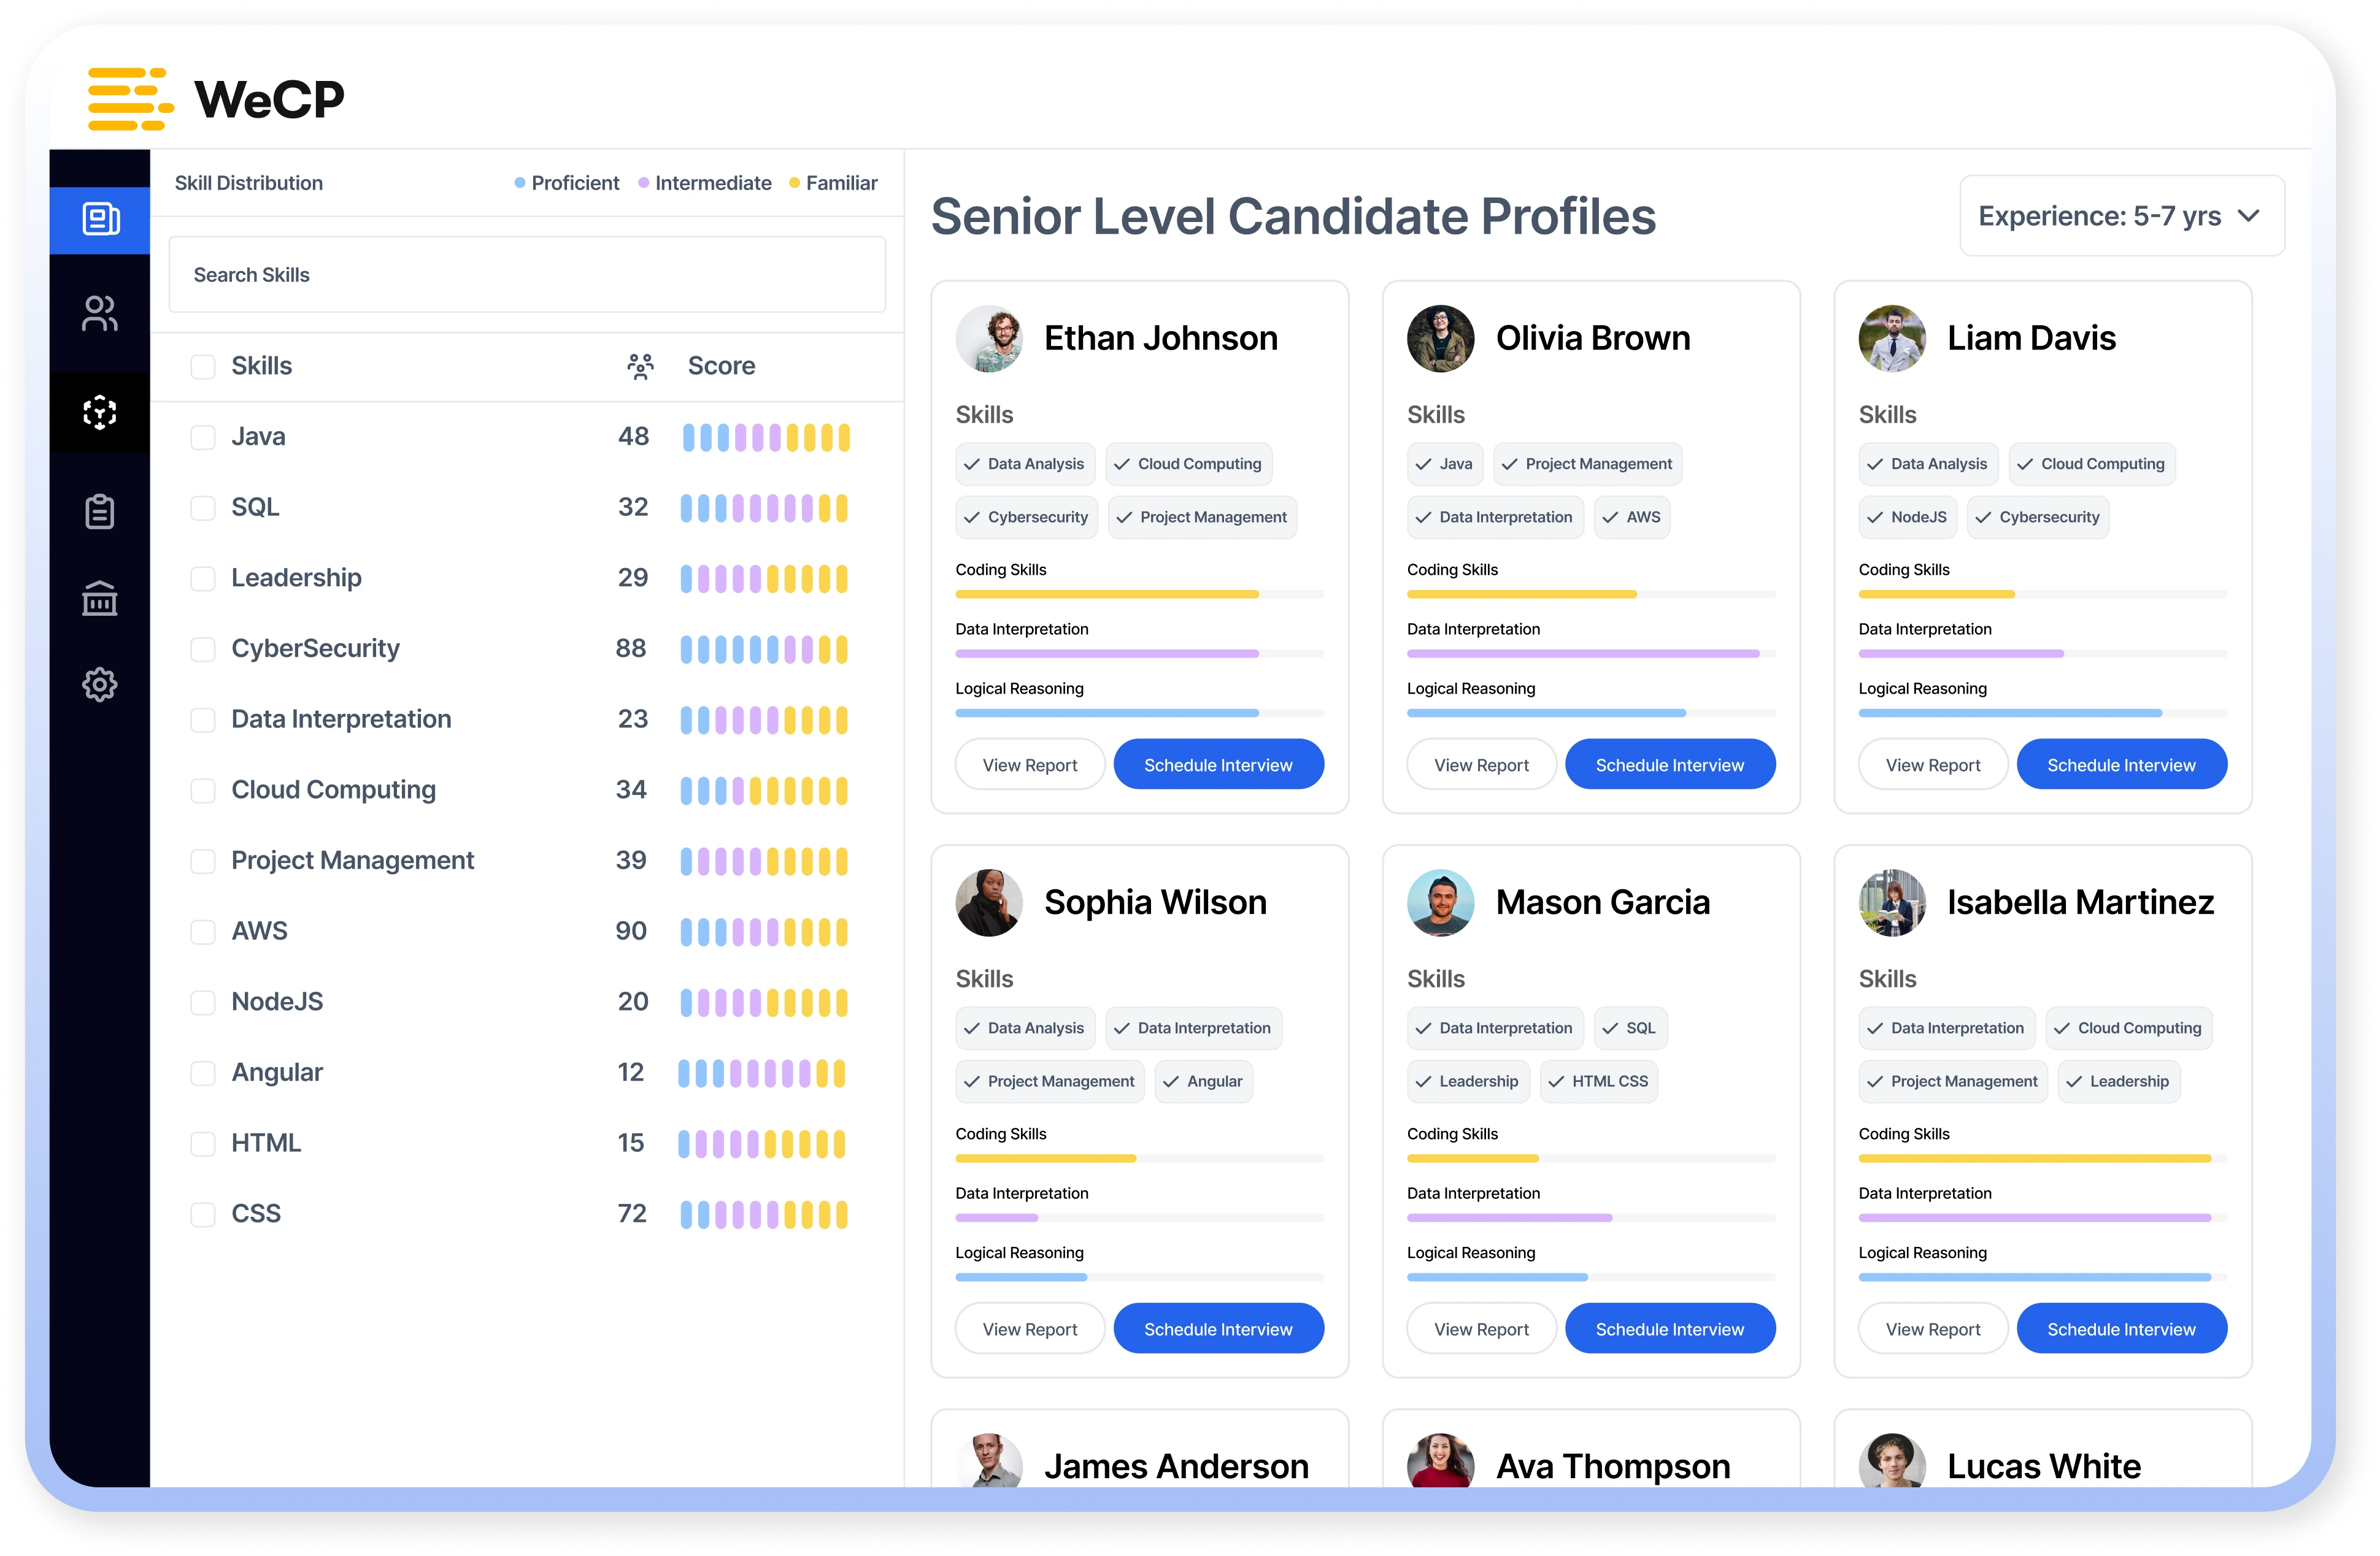The image size is (2380, 1556).
Task: Check the AWS skill checkbox
Action: [203, 932]
